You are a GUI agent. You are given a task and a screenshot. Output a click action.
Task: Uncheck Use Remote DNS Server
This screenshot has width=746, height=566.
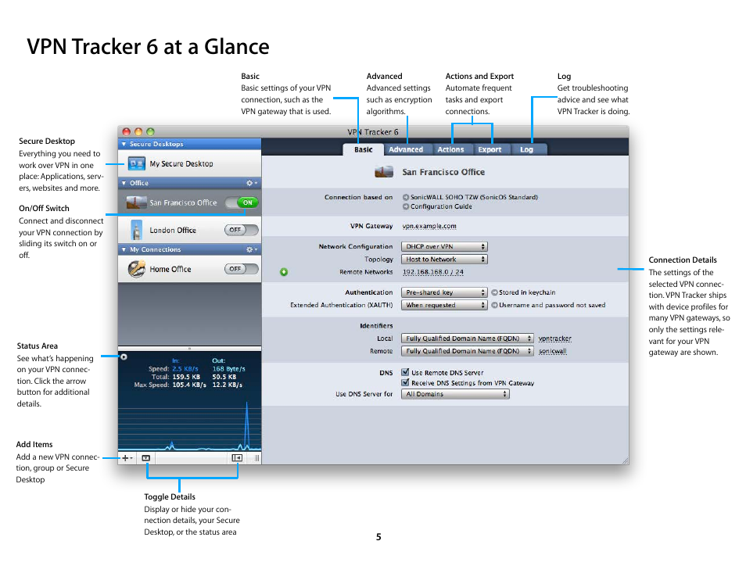point(405,372)
